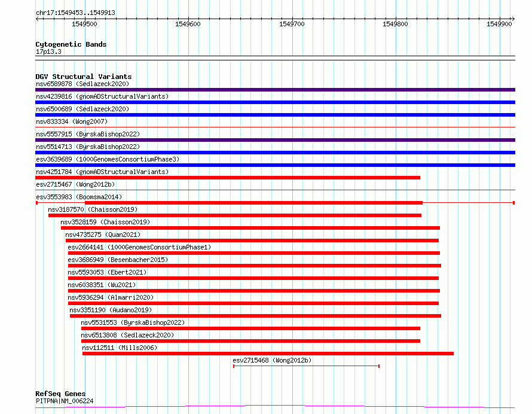
Task: Click the chr17:1549453..1549913 region label
Action: tap(76, 13)
